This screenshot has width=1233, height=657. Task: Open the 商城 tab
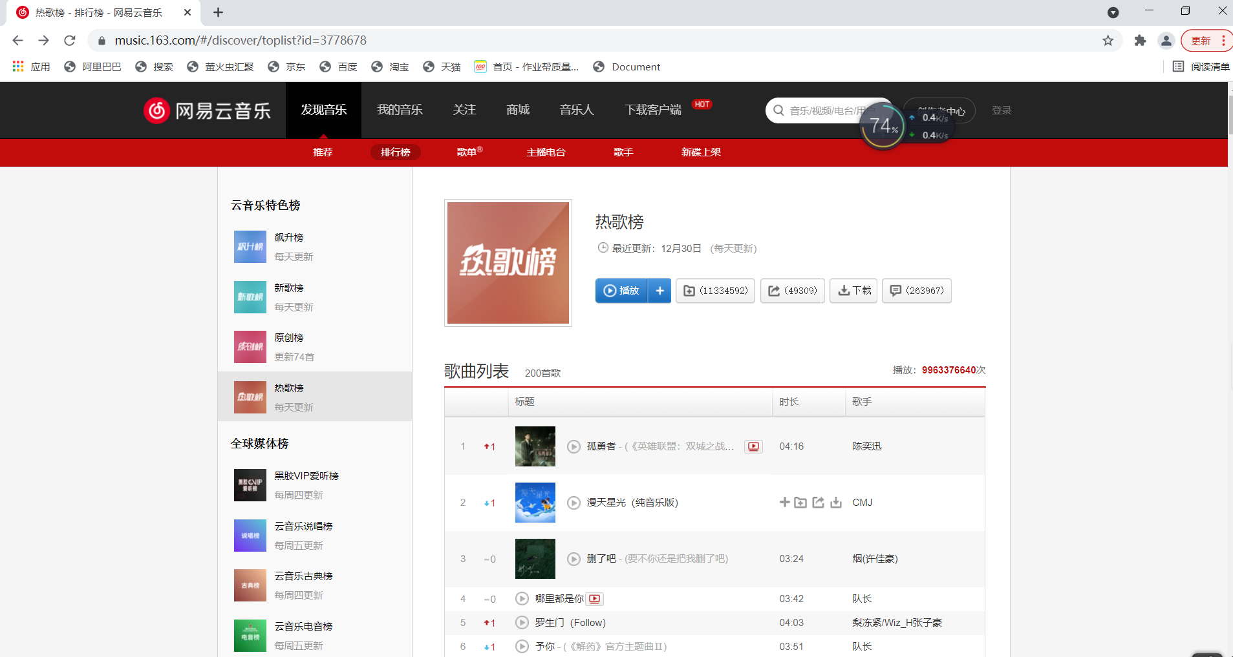518,110
